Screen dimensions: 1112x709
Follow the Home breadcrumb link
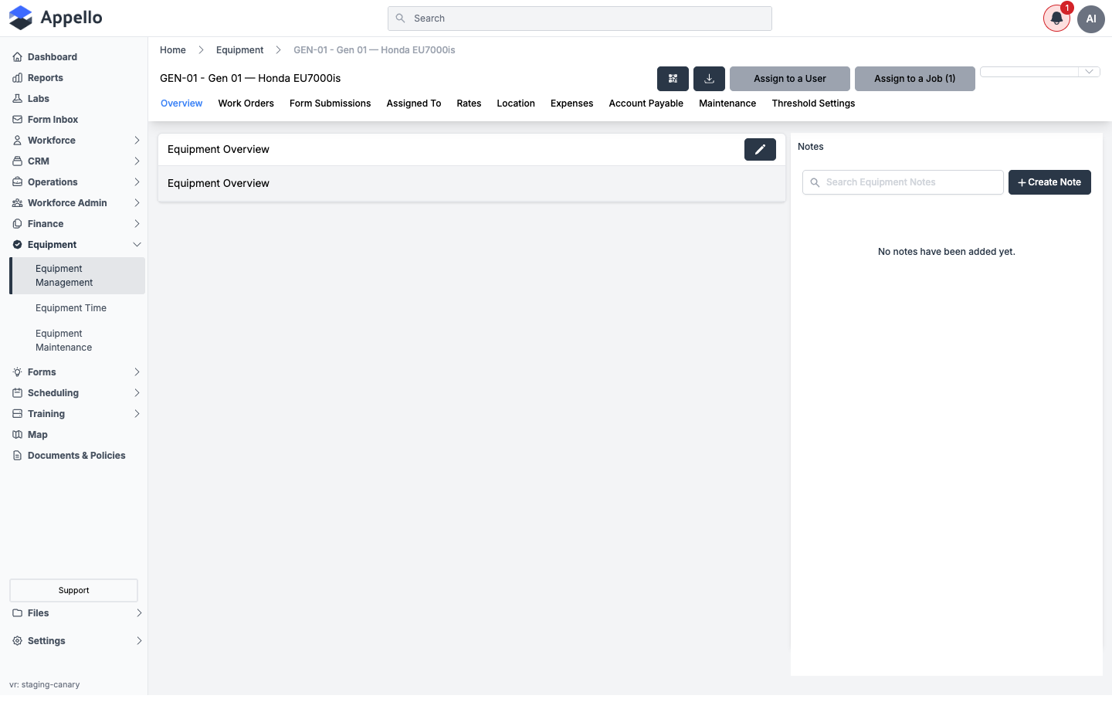tap(173, 50)
